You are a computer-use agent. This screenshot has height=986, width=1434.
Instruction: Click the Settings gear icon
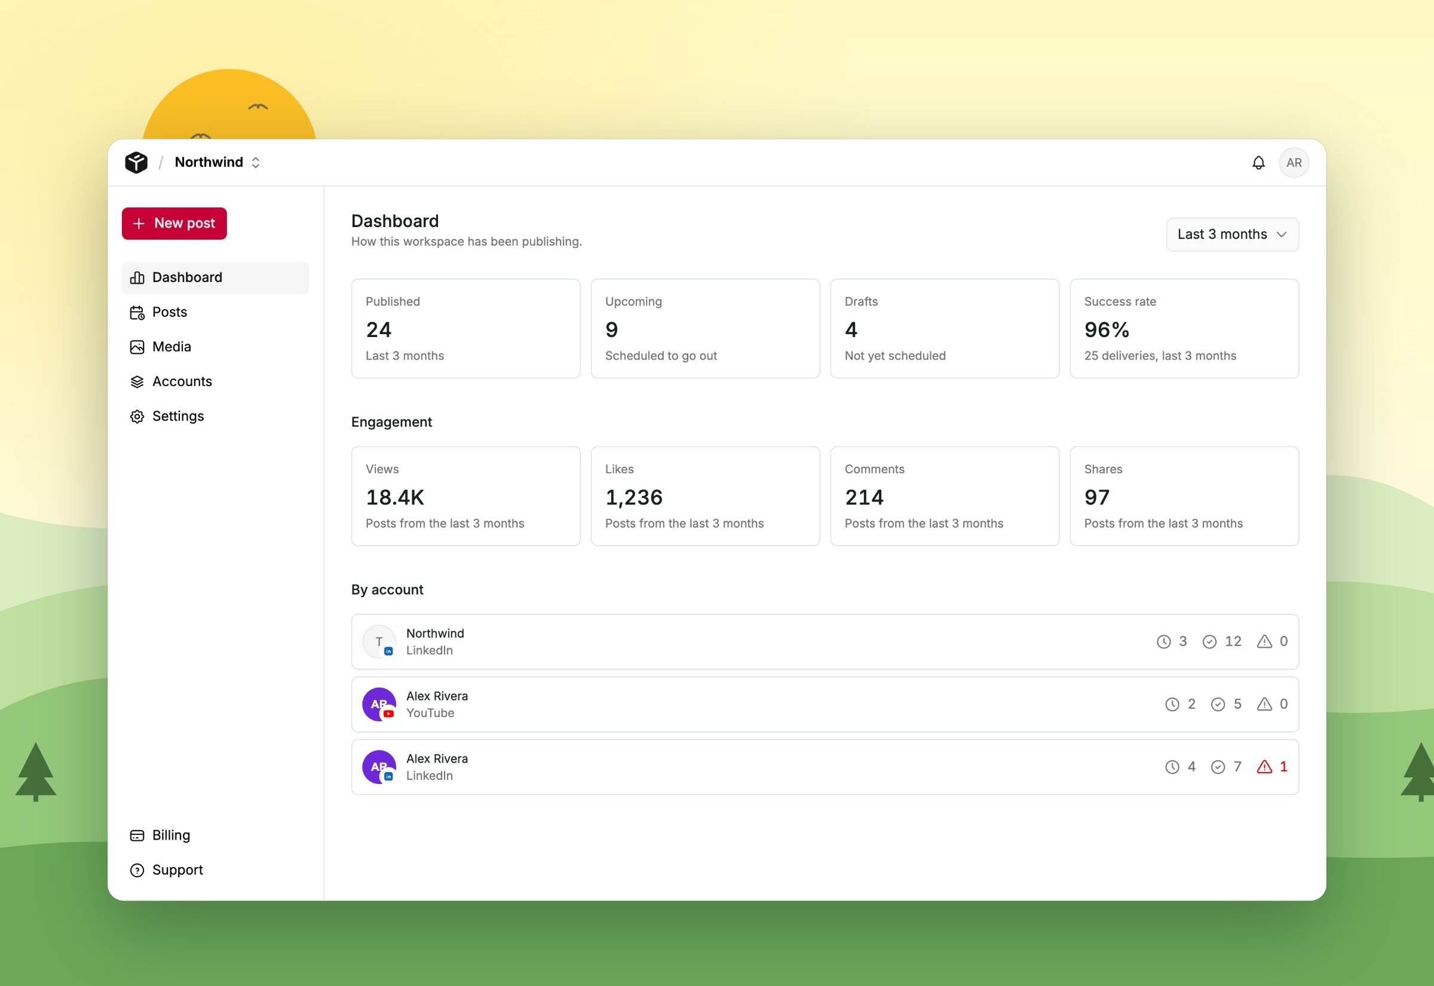click(x=137, y=417)
